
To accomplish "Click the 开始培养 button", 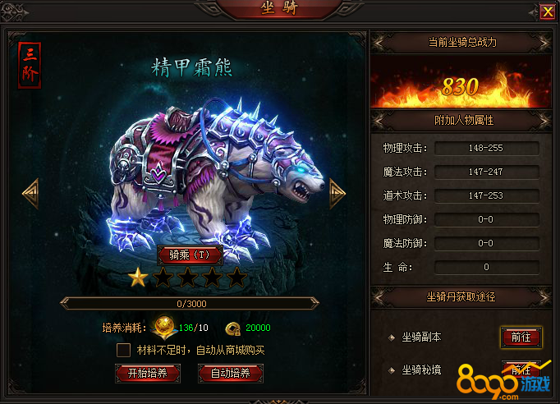I will [148, 374].
